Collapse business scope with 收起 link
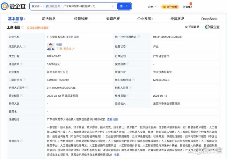Screen dimensions: 227x159 (117, 155)
